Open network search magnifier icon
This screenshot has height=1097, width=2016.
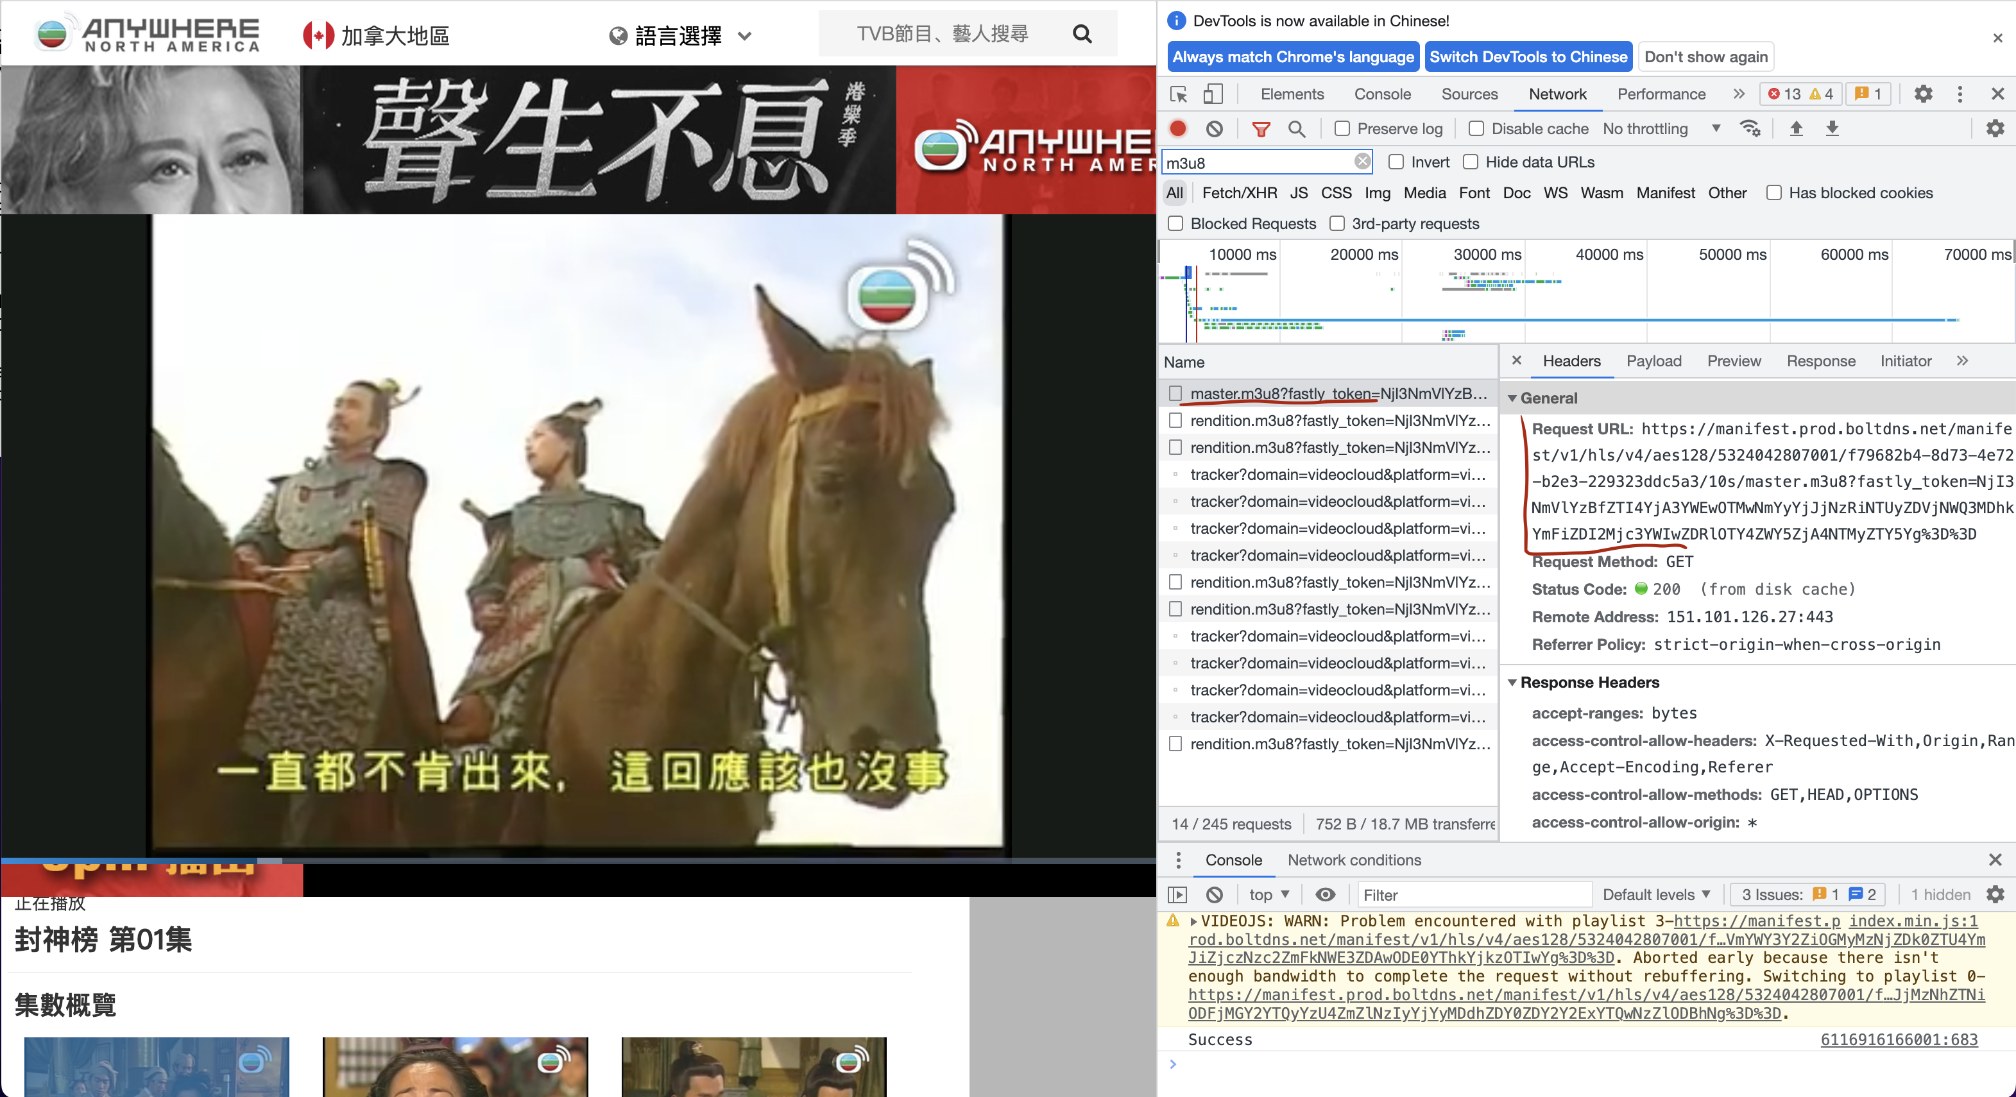pyautogui.click(x=1296, y=129)
